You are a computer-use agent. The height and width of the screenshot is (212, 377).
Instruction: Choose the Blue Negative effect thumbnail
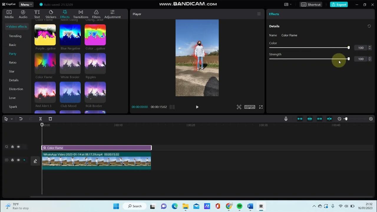coord(70,35)
